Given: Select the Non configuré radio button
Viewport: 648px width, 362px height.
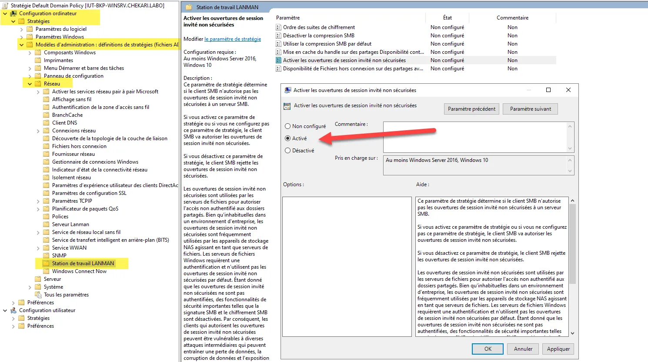Looking at the screenshot, I should 287,126.
